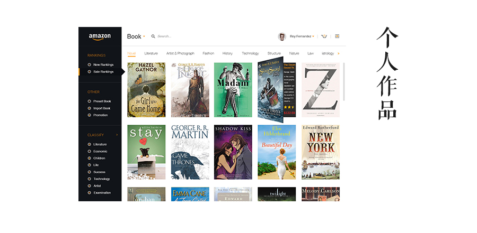This screenshot has width=477, height=233.
Task: Open the Z novel book cover
Action: pos(321,90)
